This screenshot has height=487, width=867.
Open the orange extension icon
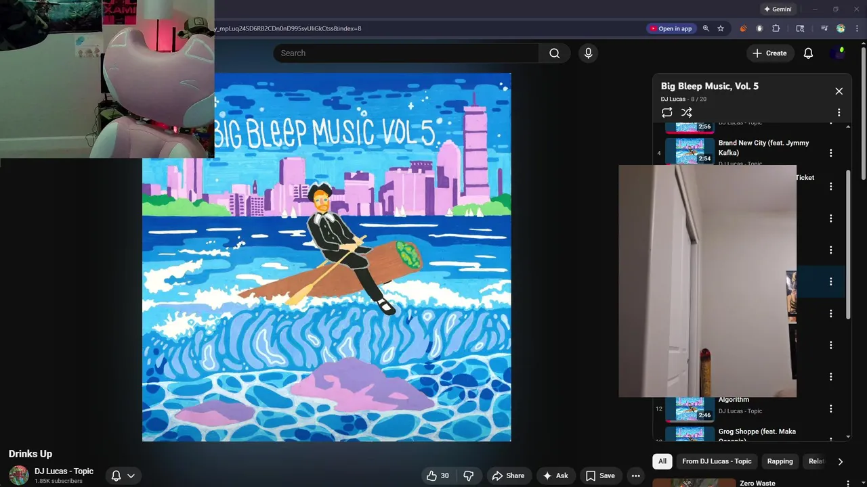[x=743, y=28]
